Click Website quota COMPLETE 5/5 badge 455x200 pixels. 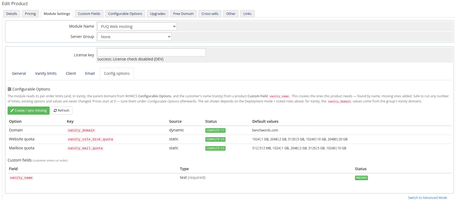215,139
